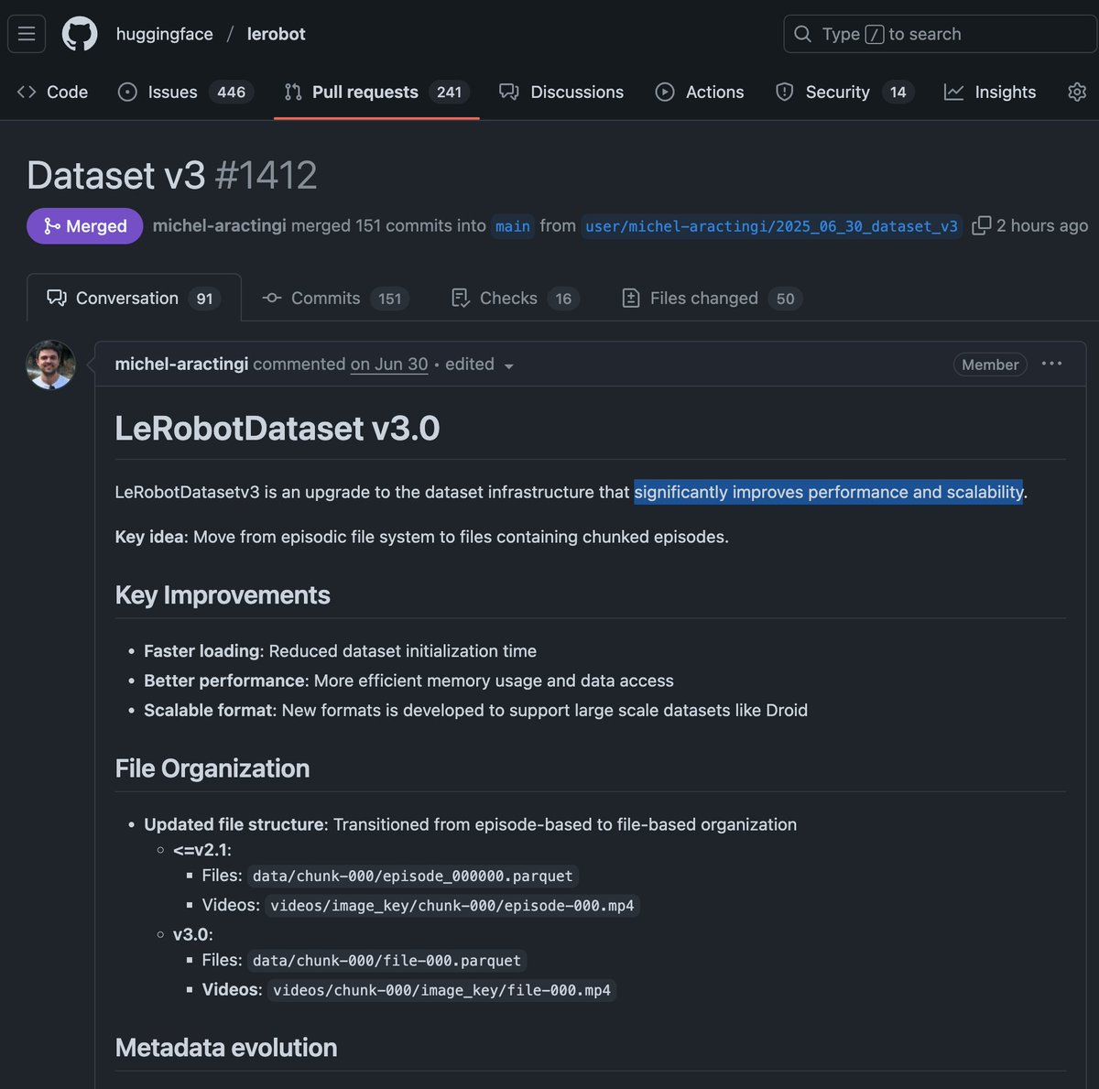Click the Actions play icon
The width and height of the screenshot is (1099, 1089).
pyautogui.click(x=665, y=92)
